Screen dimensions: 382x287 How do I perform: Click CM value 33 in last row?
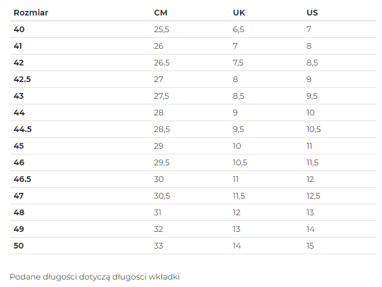coord(159,246)
